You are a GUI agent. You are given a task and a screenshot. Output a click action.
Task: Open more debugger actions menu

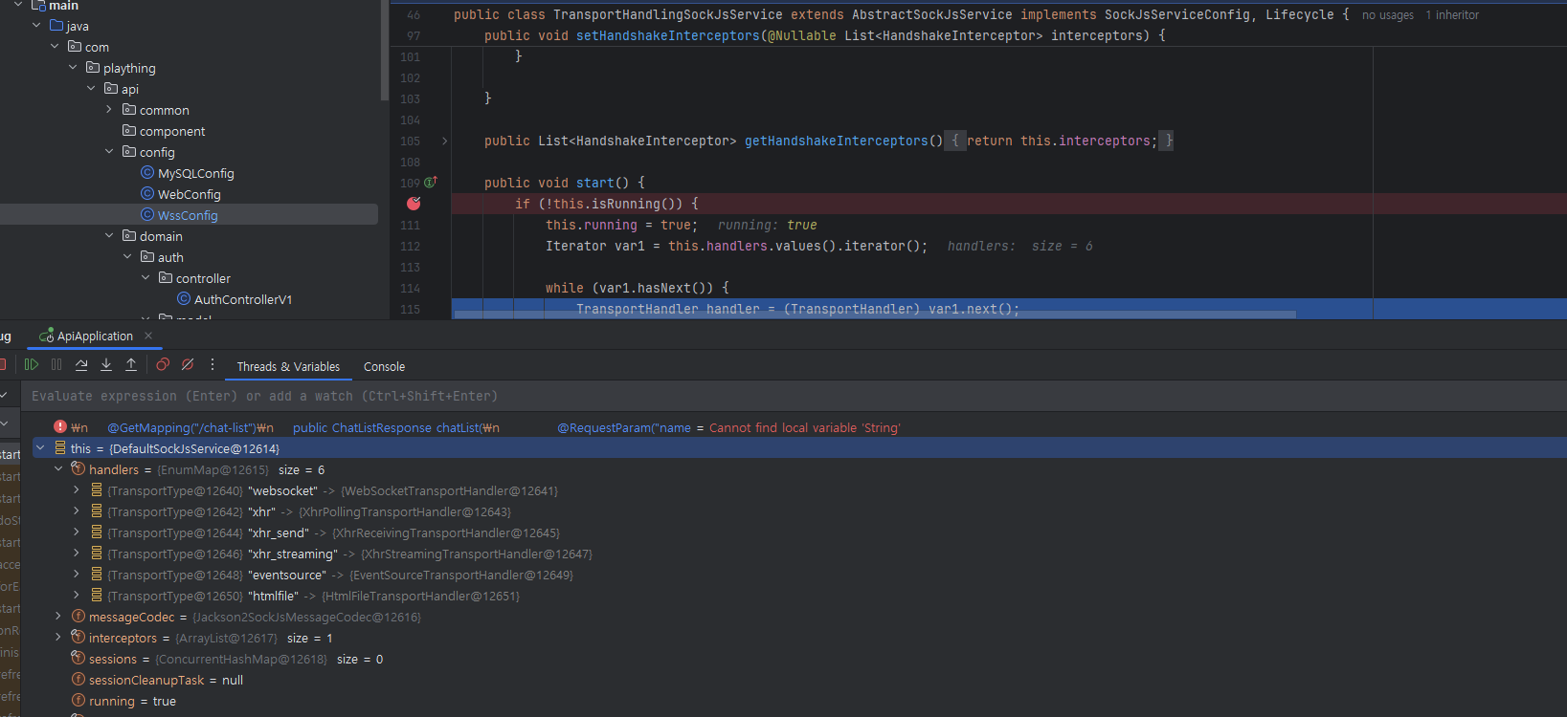213,364
